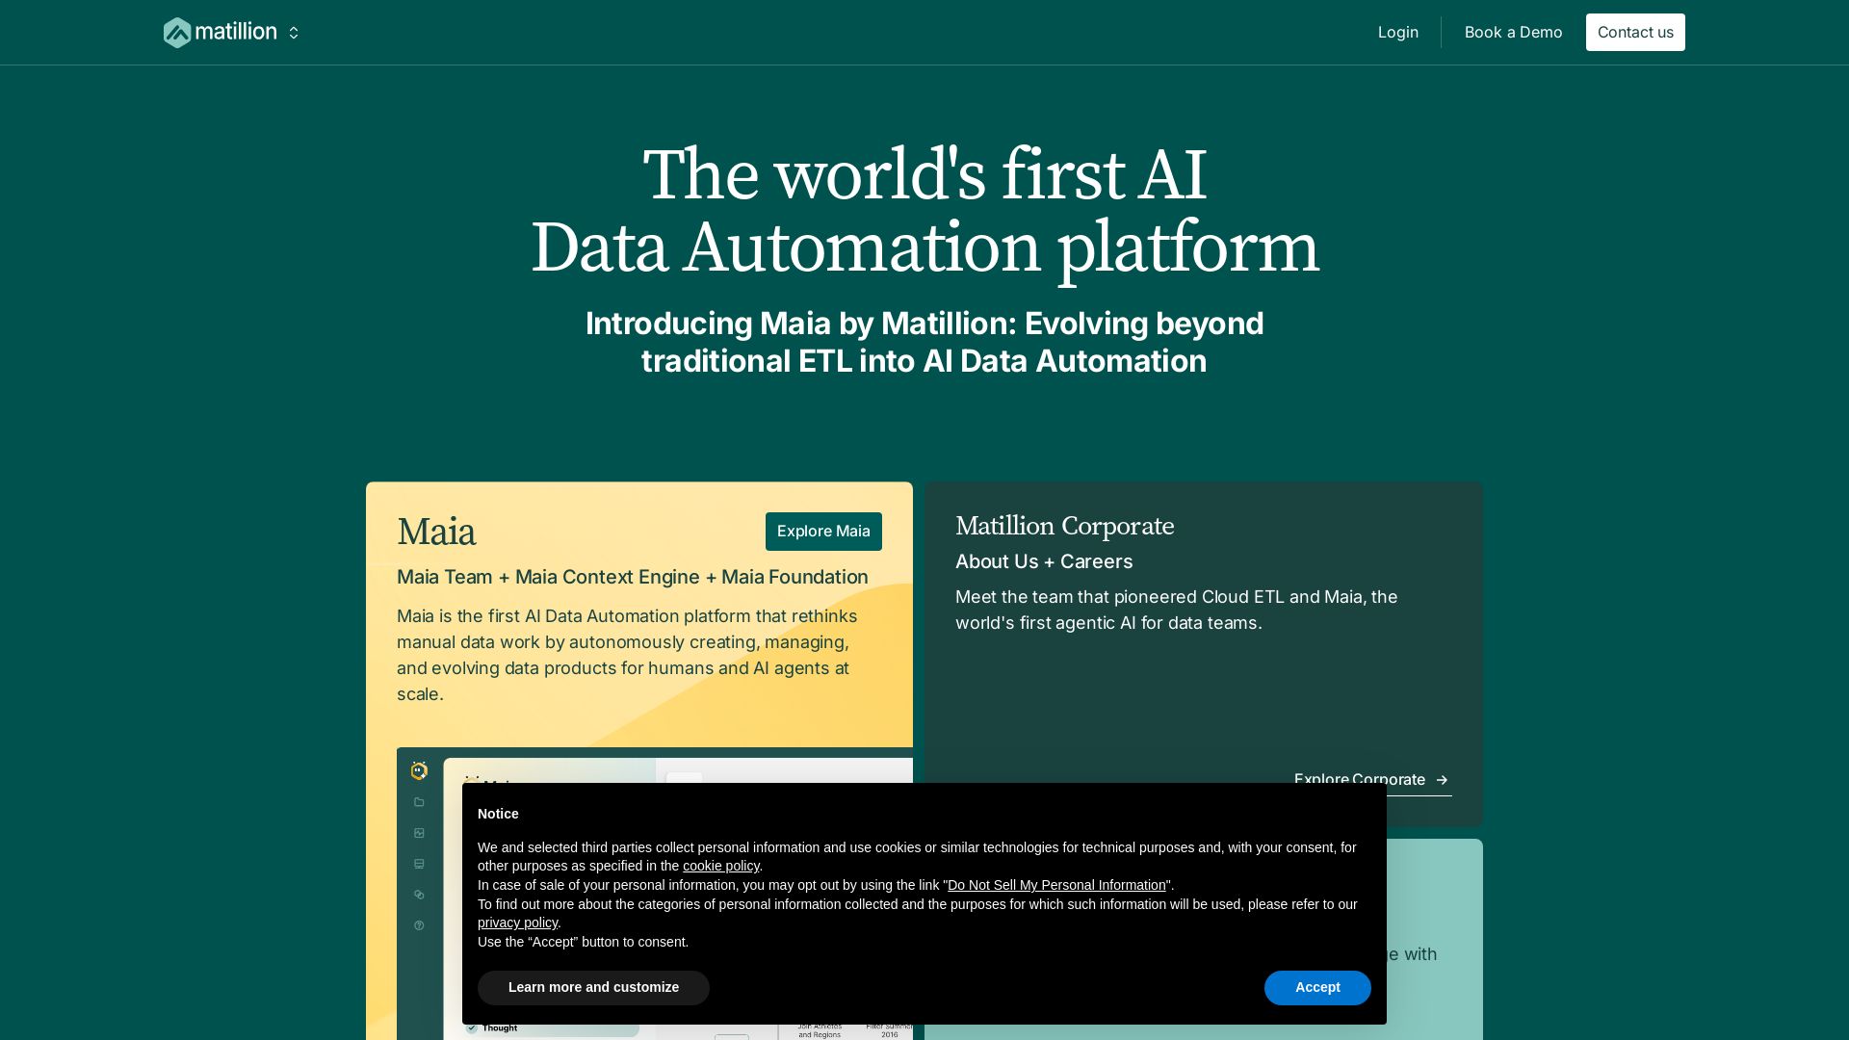Image resolution: width=1849 pixels, height=1040 pixels.
Task: Click the Notice heading in cookie banner
Action: (x=498, y=814)
